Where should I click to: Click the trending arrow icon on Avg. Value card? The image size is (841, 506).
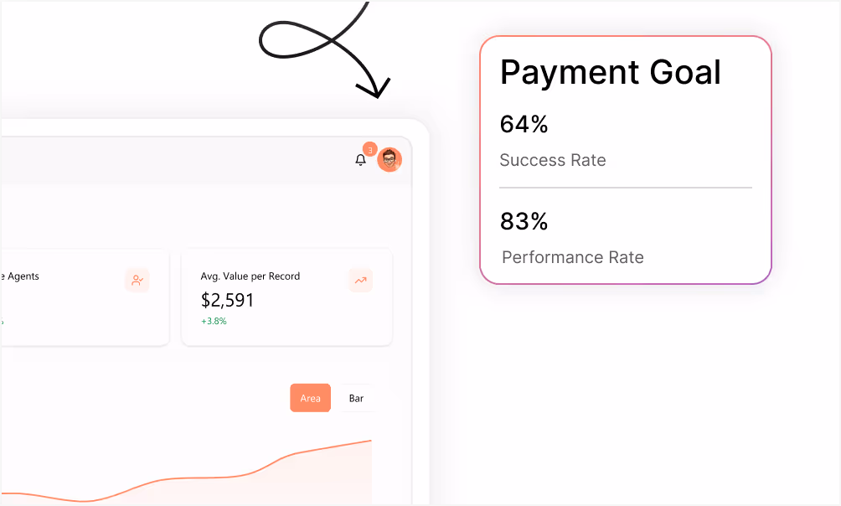pyautogui.click(x=359, y=281)
